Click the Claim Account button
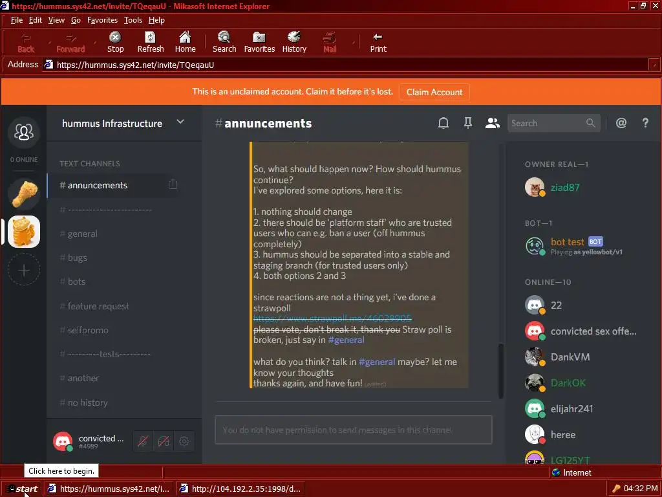The height and width of the screenshot is (497, 662). (x=434, y=92)
